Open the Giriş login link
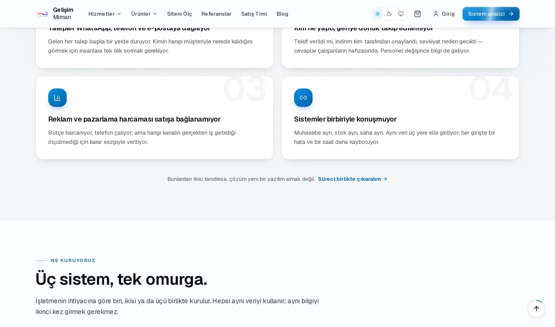This screenshot has width=555, height=327. click(x=444, y=14)
